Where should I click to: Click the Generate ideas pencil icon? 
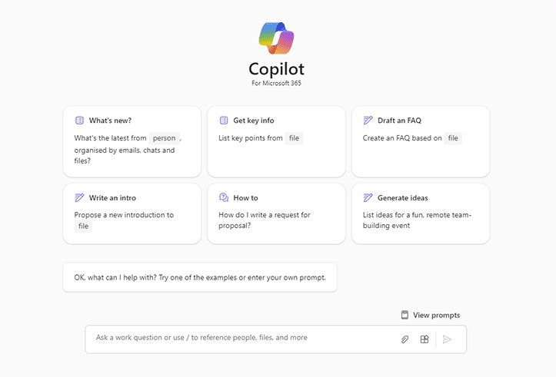click(x=368, y=197)
